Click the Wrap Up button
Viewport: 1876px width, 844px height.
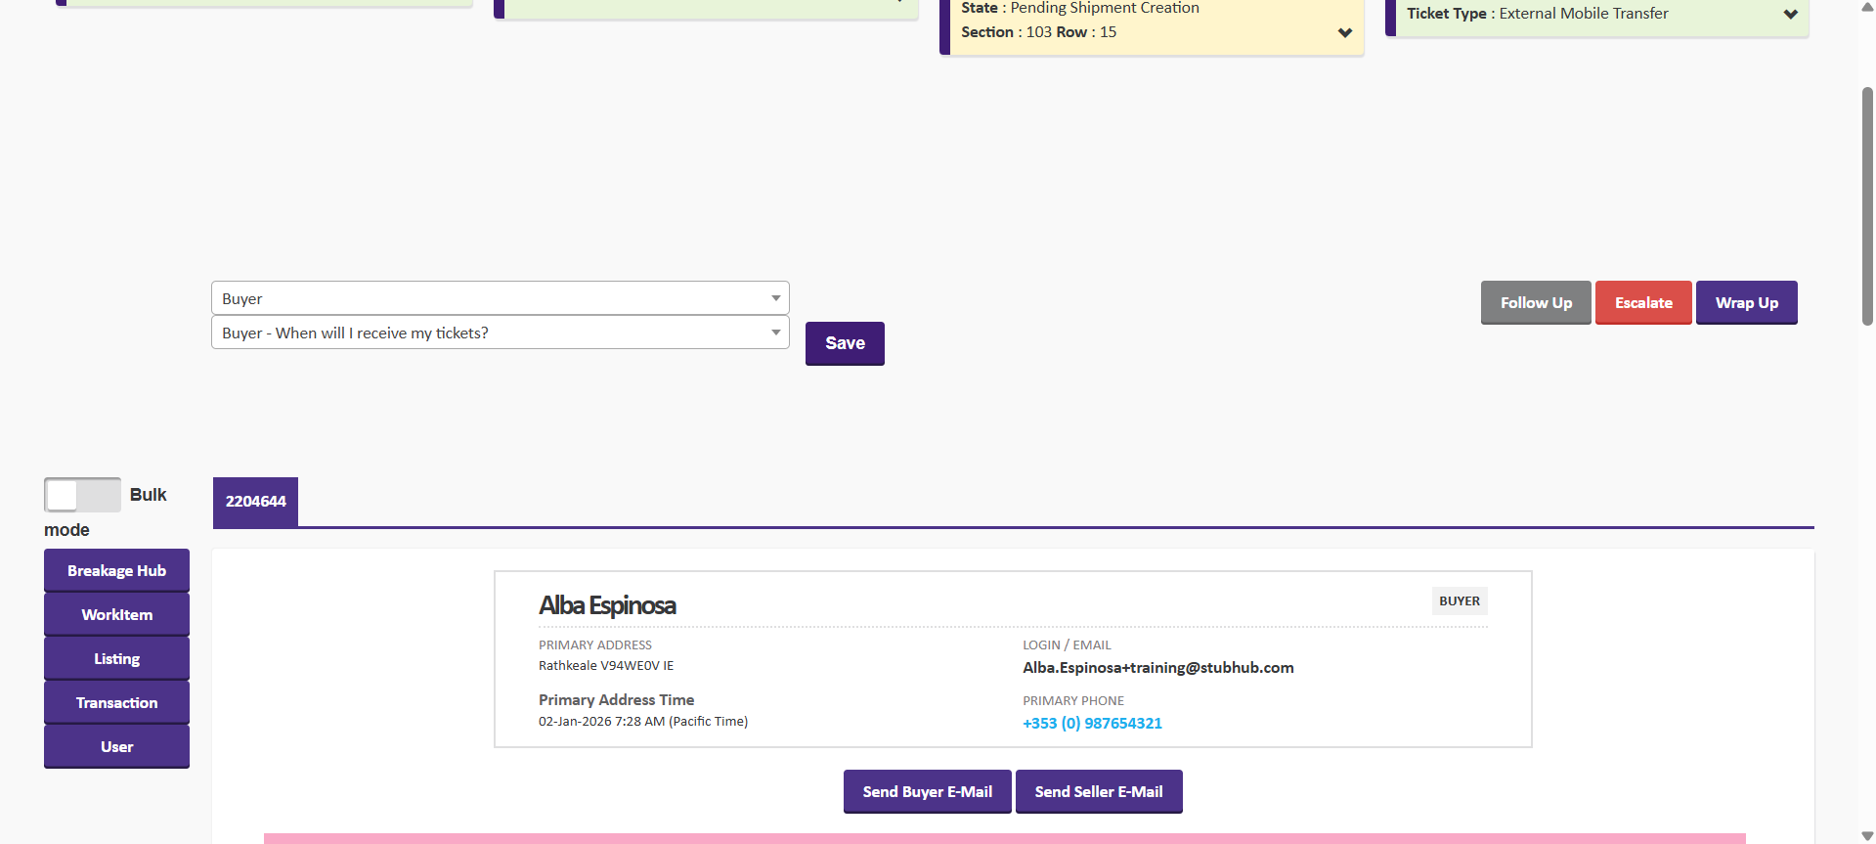[1746, 303]
